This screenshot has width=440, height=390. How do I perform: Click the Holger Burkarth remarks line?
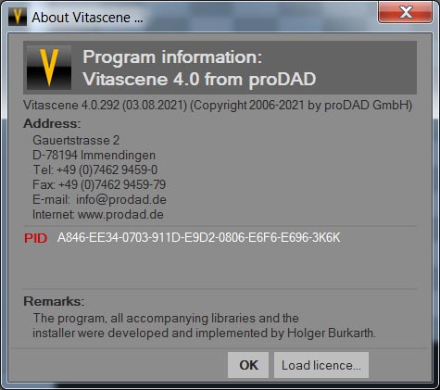(204, 333)
